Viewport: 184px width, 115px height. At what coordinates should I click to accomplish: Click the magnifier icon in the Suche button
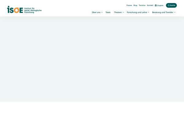169,6
